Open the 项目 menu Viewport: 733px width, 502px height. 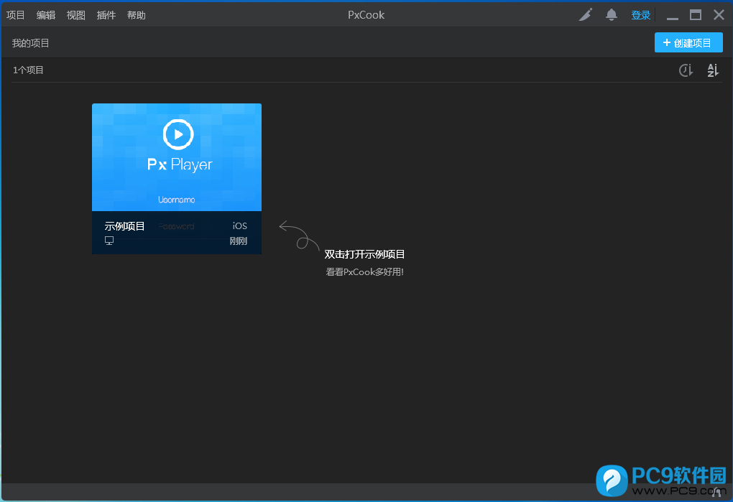[15, 15]
